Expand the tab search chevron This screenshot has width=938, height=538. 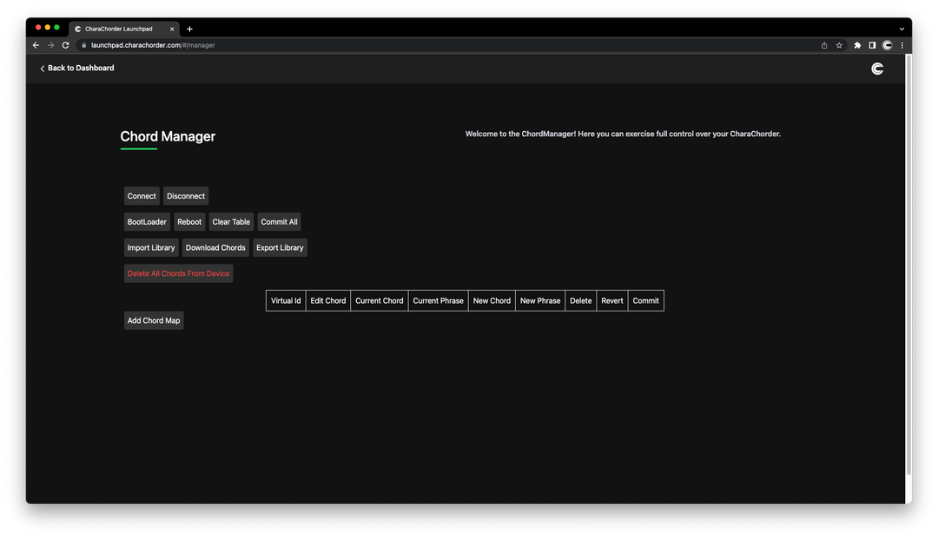pyautogui.click(x=902, y=29)
